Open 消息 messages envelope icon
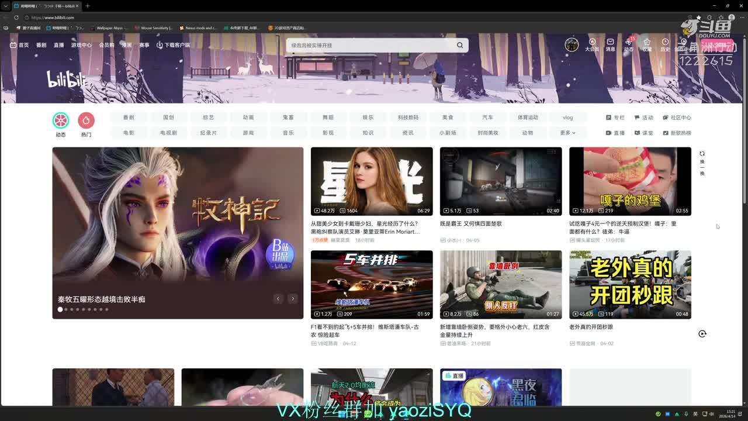Screen dimensions: 748x421 610,43
